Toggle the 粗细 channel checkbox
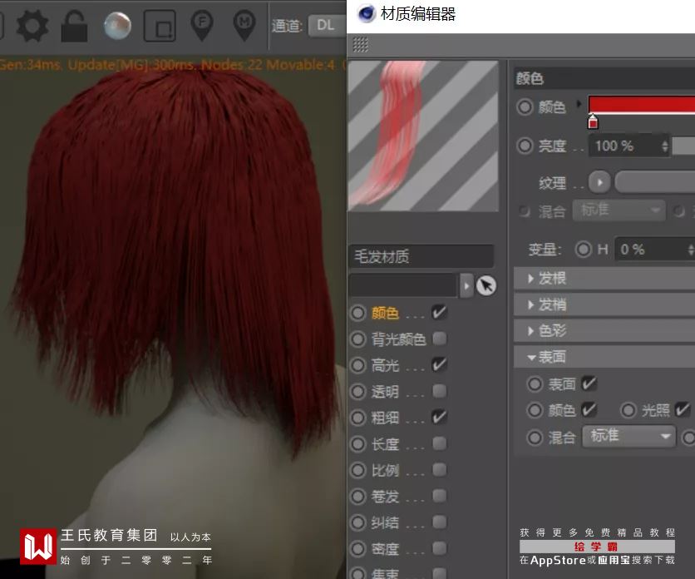This screenshot has height=579, width=695. tap(439, 417)
